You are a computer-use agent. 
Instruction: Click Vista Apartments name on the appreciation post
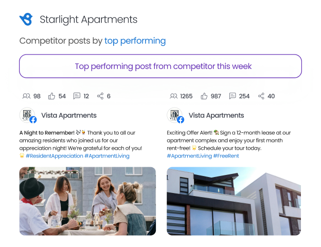click(68, 115)
